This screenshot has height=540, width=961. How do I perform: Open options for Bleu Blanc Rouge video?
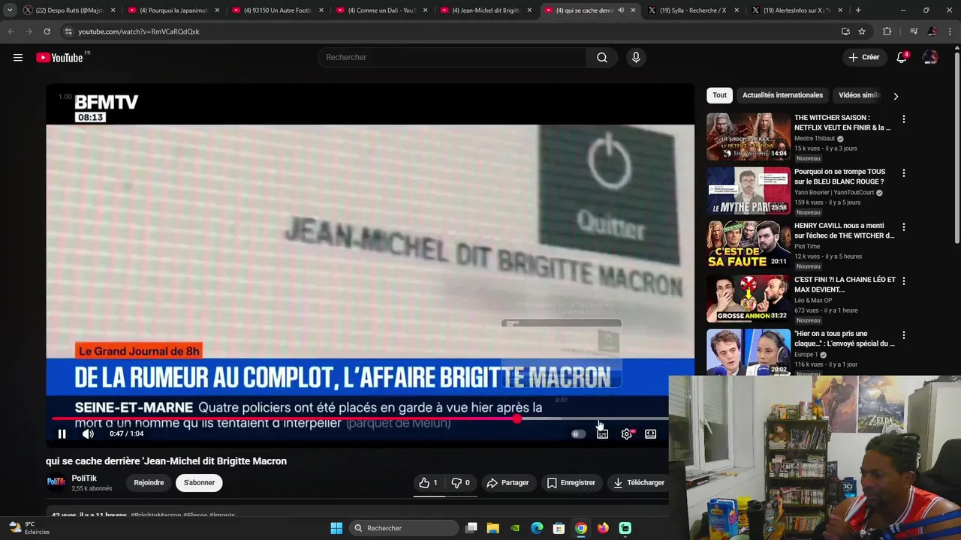[903, 173]
